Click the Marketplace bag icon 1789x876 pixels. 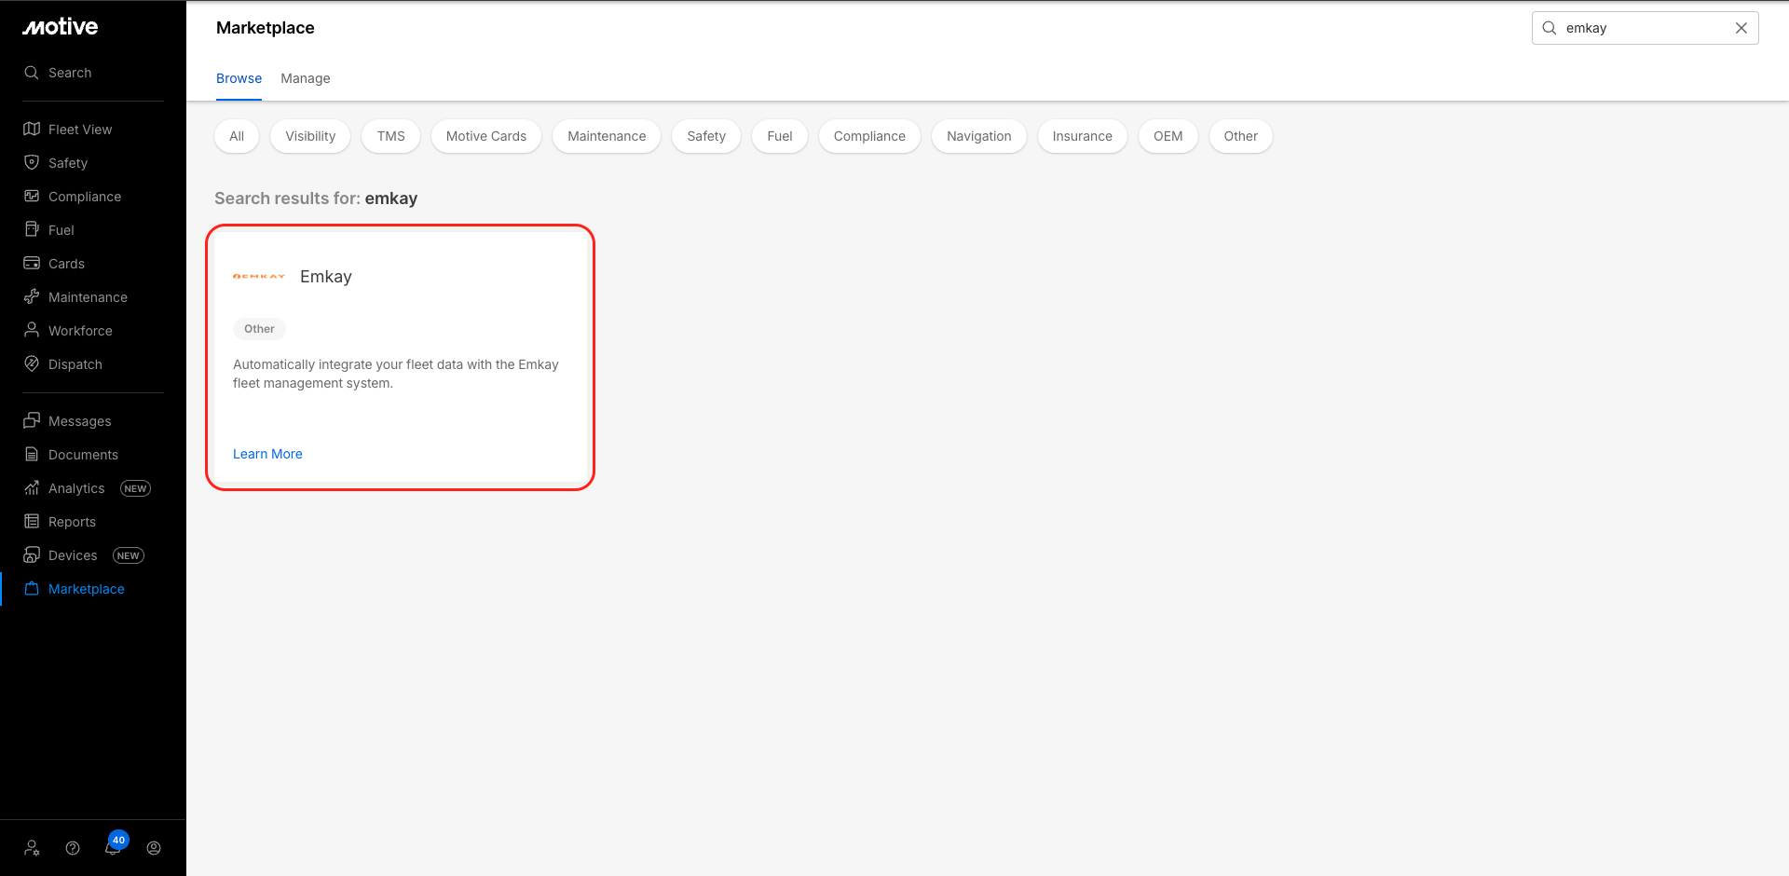click(x=32, y=589)
